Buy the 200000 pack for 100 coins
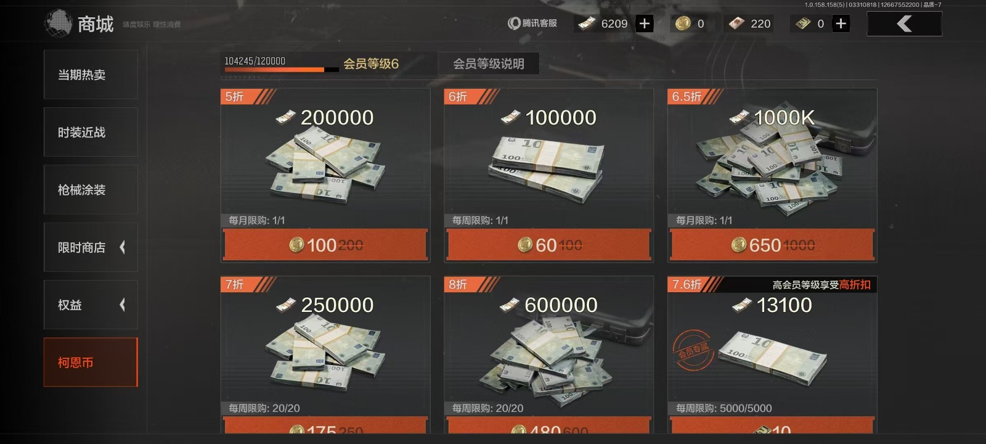Image resolution: width=986 pixels, height=444 pixels. (325, 245)
